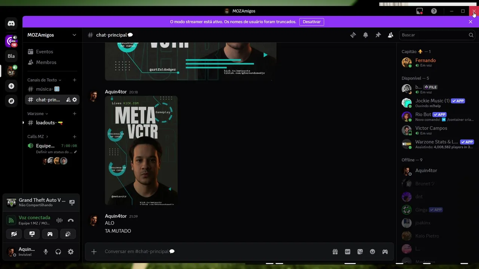This screenshot has height=269, width=479.
Task: Collapse Canais de Texto category
Action: pos(44,80)
